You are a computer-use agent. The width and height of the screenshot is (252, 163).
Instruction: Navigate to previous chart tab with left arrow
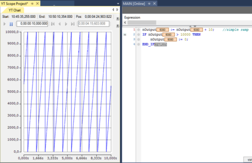[x=113, y=10]
